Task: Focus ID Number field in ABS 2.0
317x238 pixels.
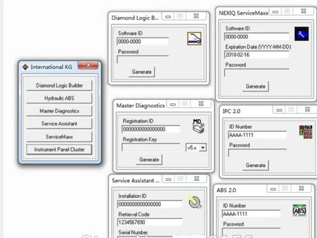Action: tap(251, 214)
